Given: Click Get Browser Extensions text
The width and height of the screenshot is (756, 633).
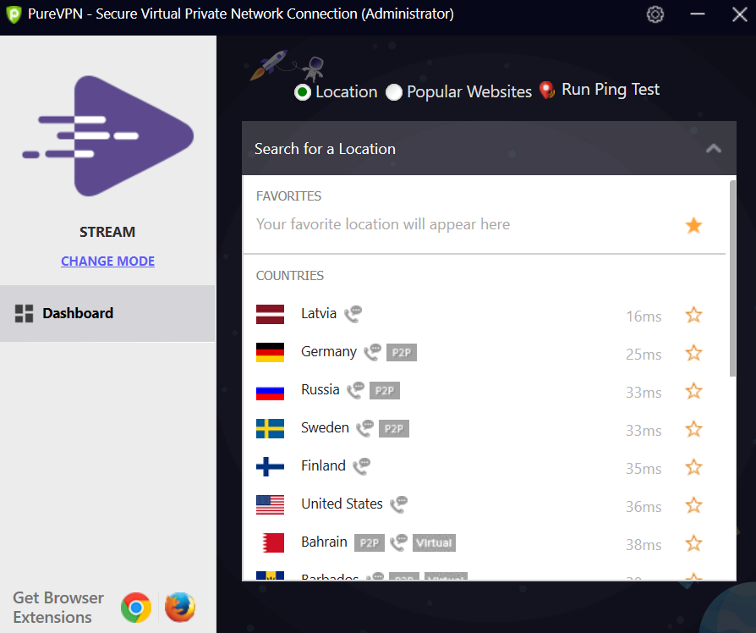Looking at the screenshot, I should [58, 608].
